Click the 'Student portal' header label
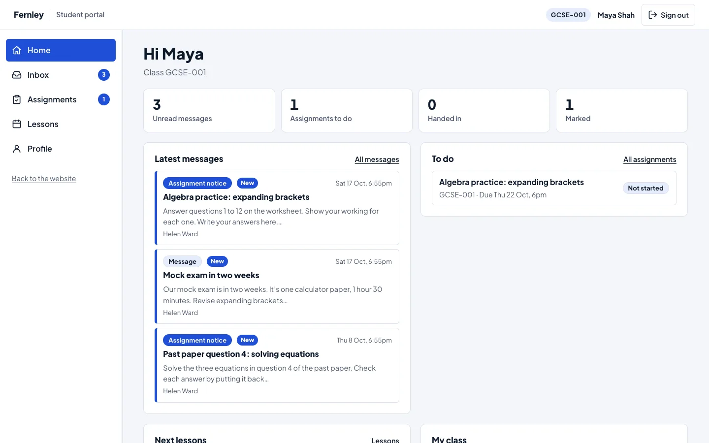Screen dimensions: 709x443 pos(80,15)
